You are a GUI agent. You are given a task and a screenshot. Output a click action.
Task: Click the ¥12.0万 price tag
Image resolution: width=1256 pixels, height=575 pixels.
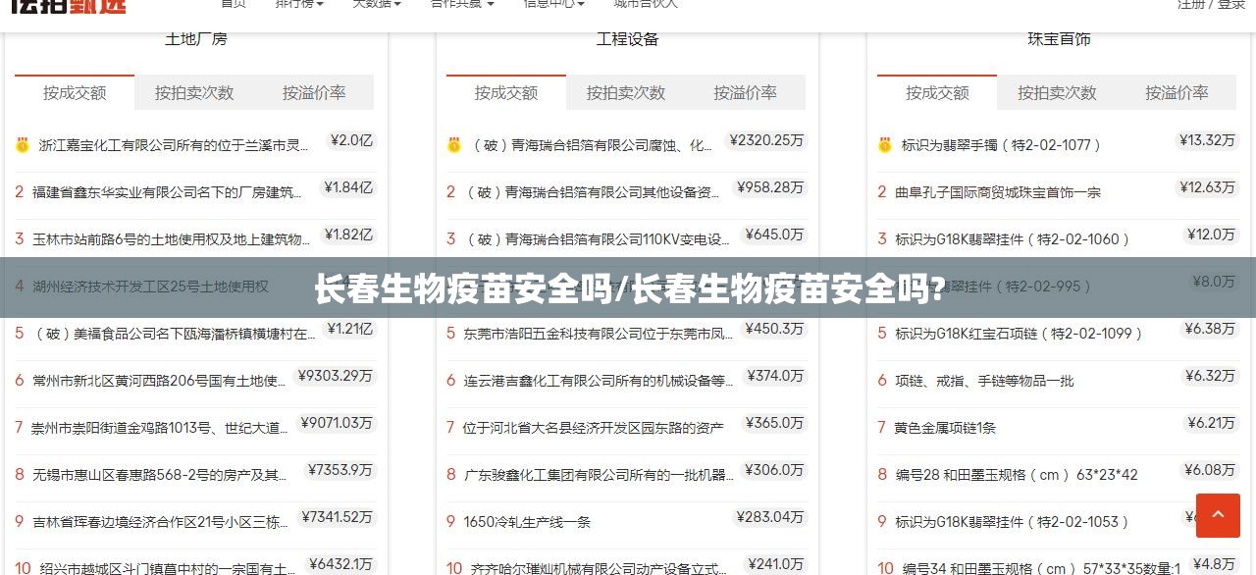point(1211,235)
